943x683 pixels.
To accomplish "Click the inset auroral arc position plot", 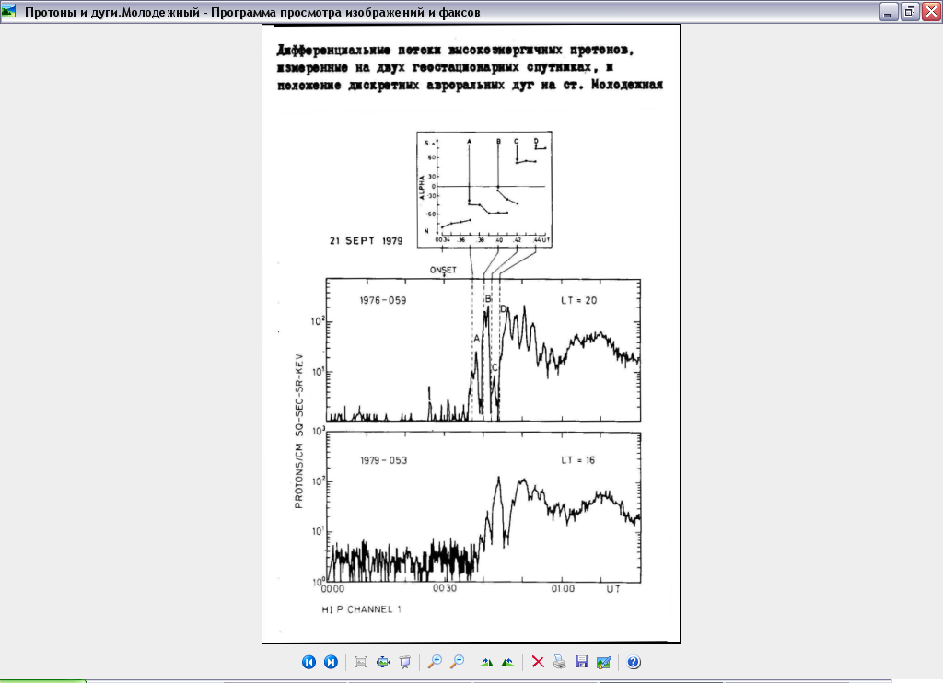I will click(484, 189).
